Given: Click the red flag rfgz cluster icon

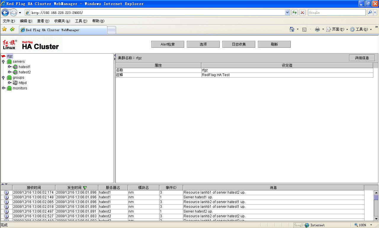Looking at the screenshot, I should click(3, 56).
